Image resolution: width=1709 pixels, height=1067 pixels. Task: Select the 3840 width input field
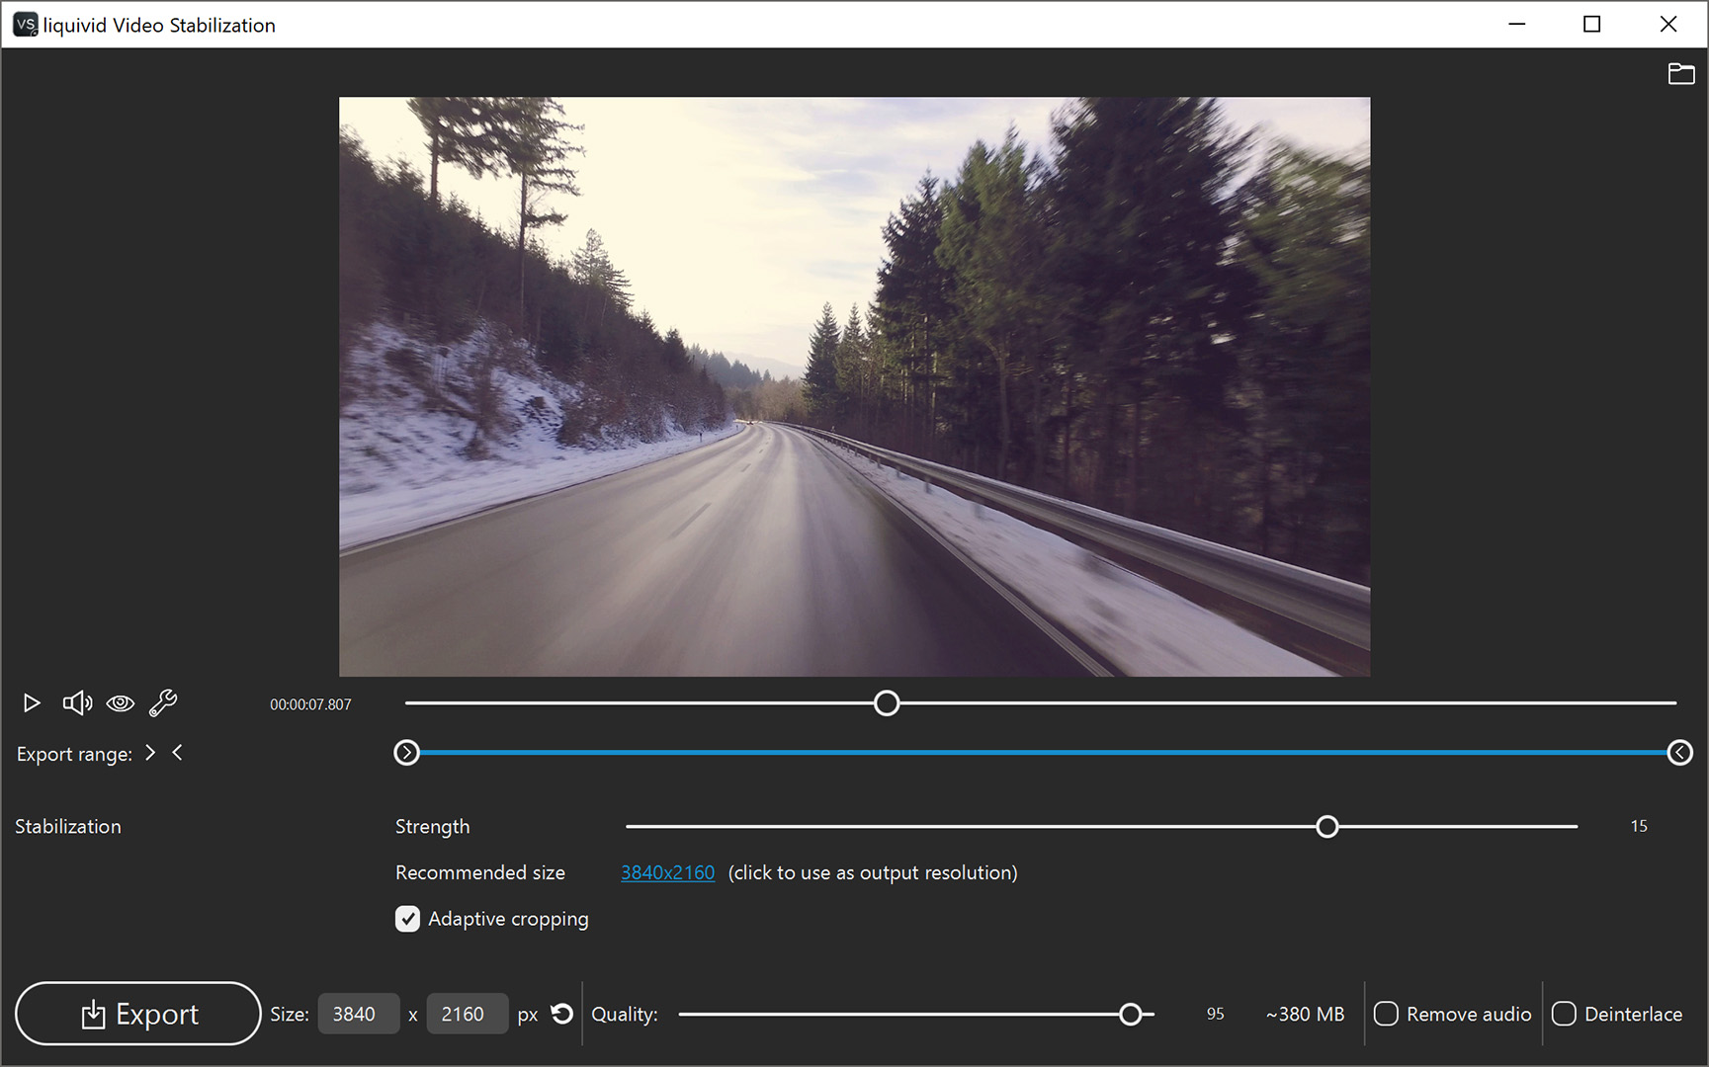(358, 1014)
